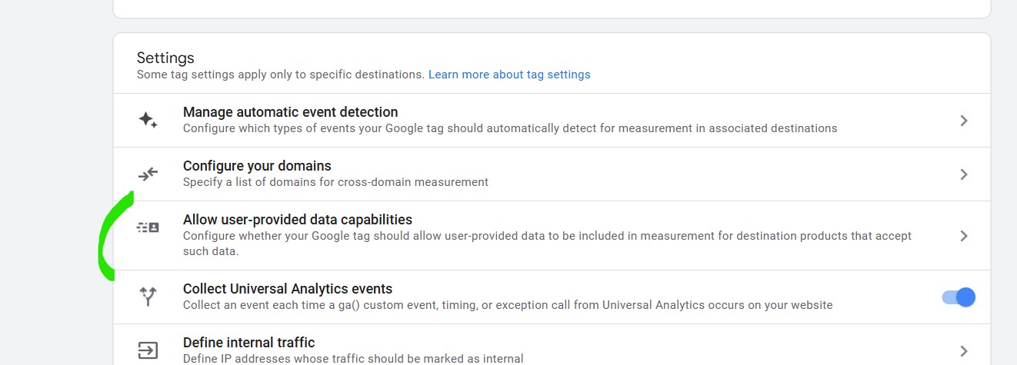
Task: Click 'Some tag settings apply only' text
Action: pyautogui.click(x=280, y=75)
